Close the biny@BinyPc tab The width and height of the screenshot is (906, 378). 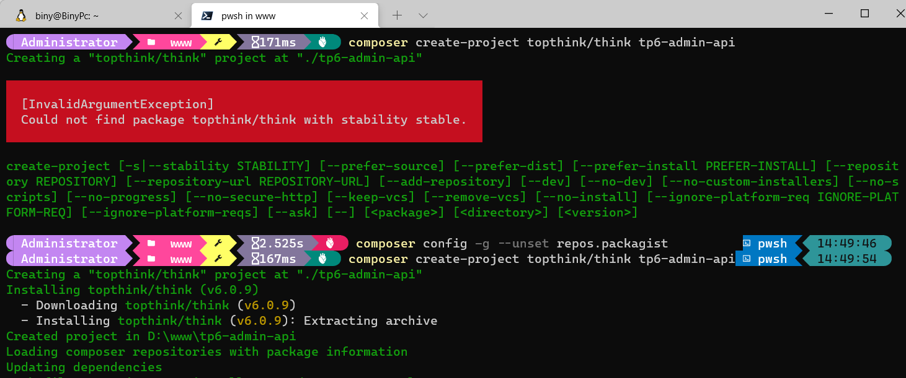coord(179,15)
